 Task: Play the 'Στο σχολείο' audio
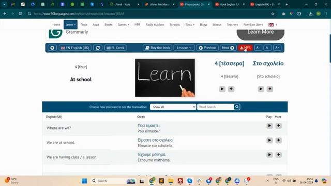pyautogui.click(x=261, y=89)
